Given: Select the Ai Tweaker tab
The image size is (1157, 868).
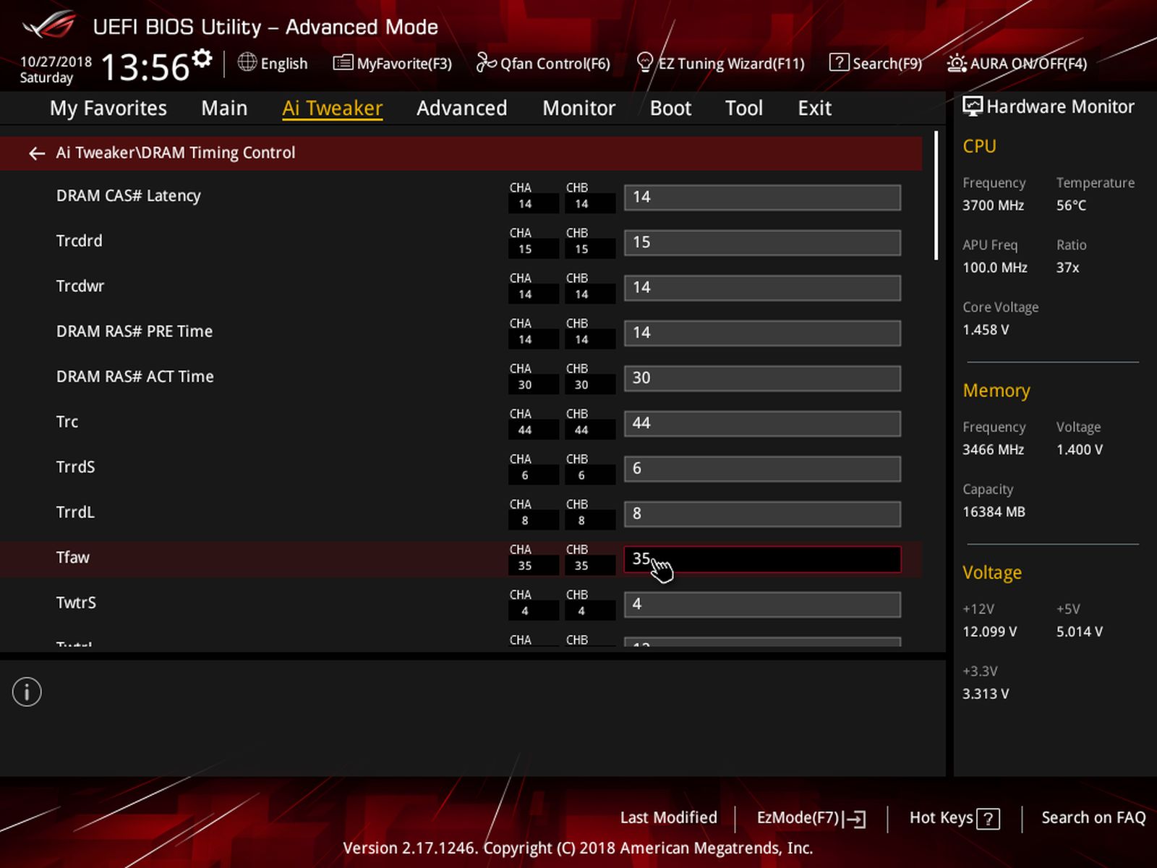Looking at the screenshot, I should click(333, 109).
